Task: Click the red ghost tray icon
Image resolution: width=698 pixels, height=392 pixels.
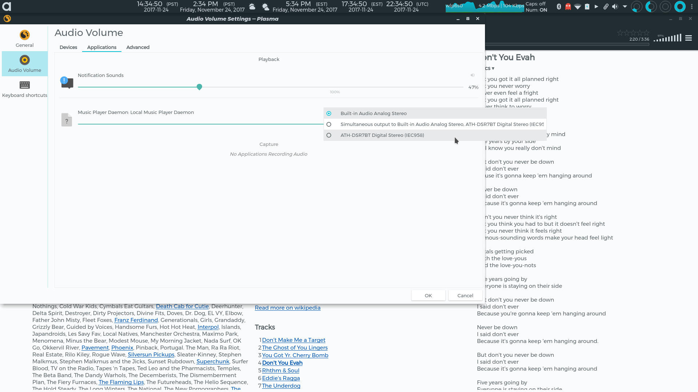Action: 568,7
